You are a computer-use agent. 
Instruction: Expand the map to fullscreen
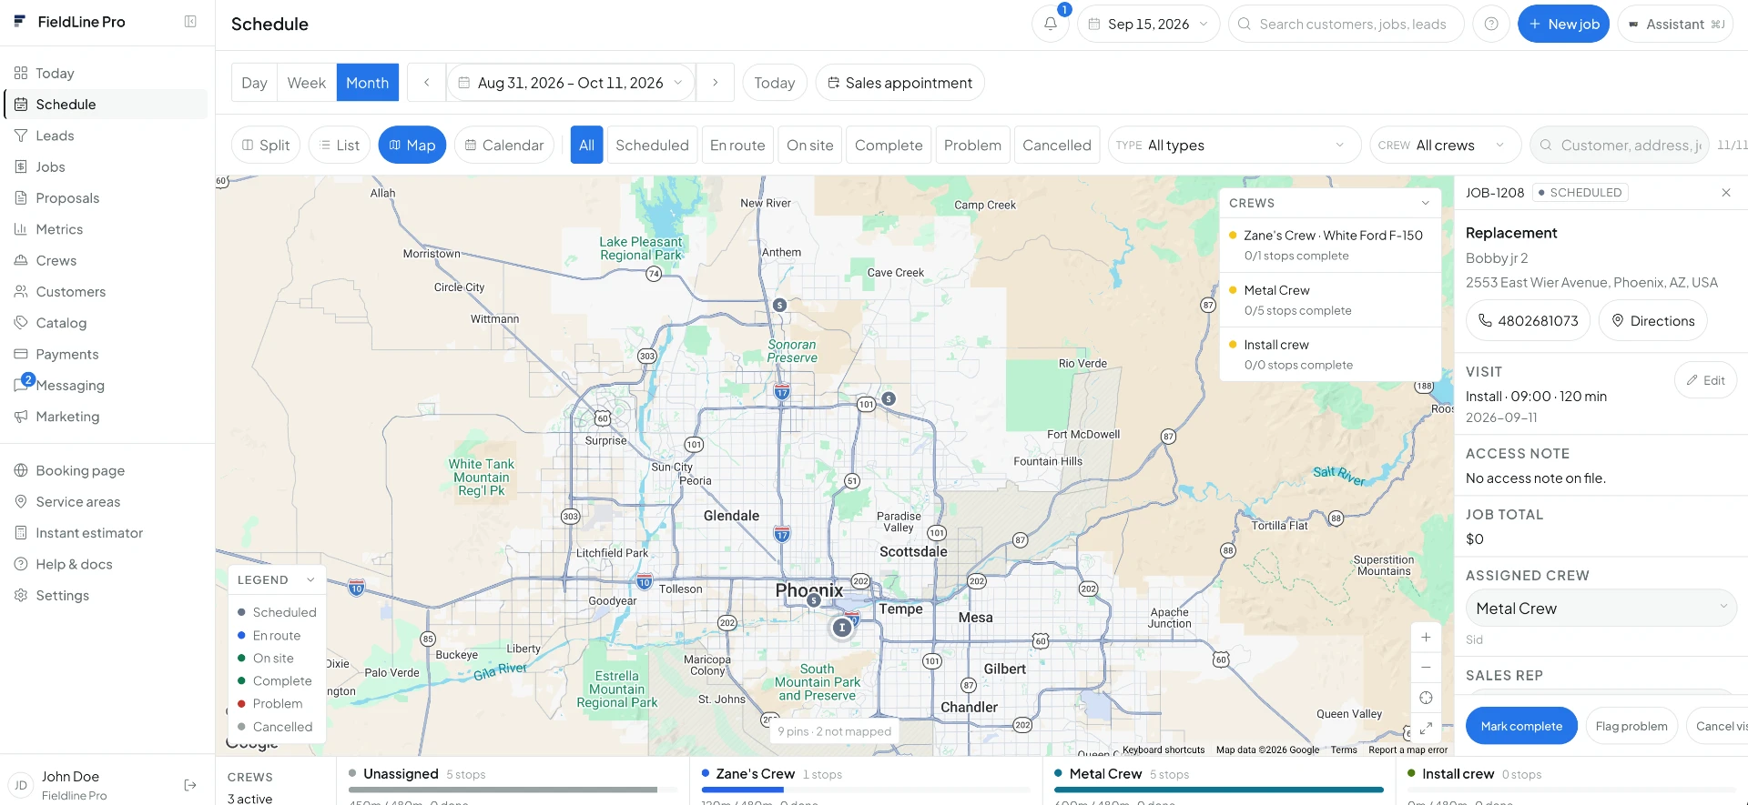1426,728
